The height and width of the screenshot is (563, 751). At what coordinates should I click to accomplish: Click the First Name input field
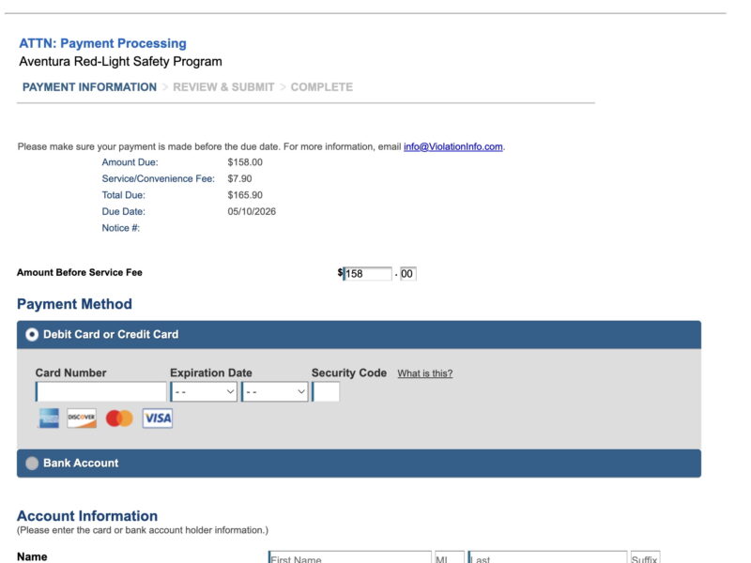[350, 558]
